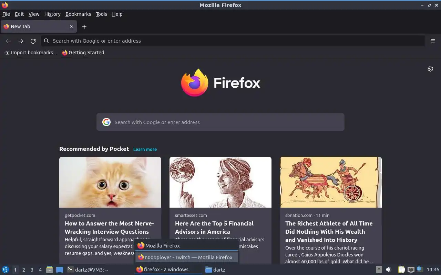Click the sbnation.com 11 min label
This screenshot has height=275, width=441.
coord(307,215)
